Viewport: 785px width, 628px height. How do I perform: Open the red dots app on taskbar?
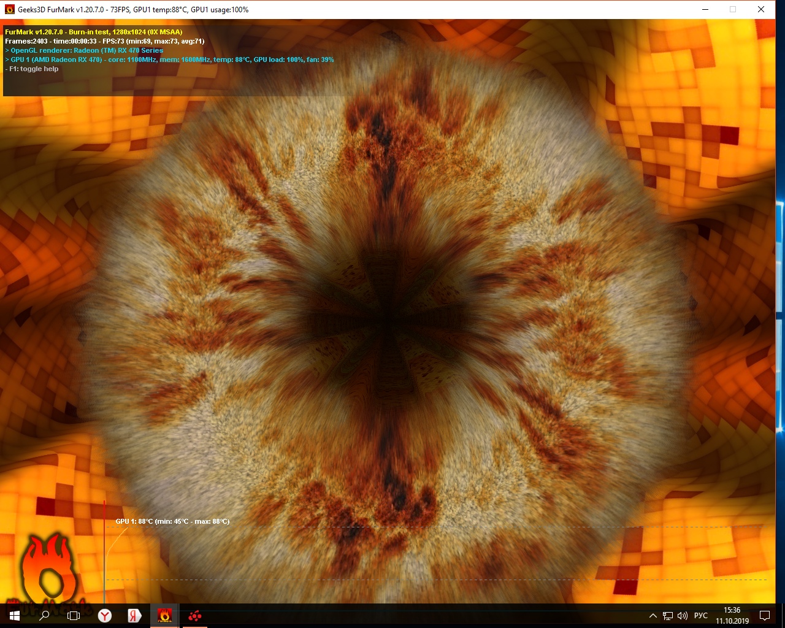coord(194,616)
